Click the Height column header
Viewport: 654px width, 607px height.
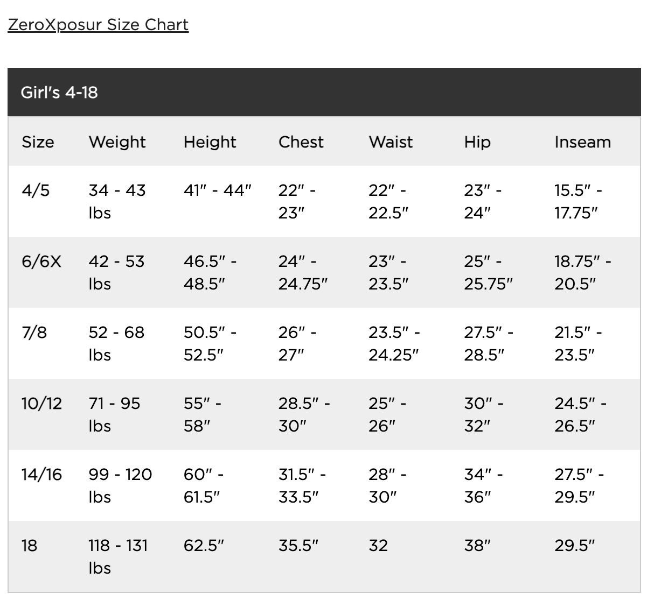click(210, 142)
